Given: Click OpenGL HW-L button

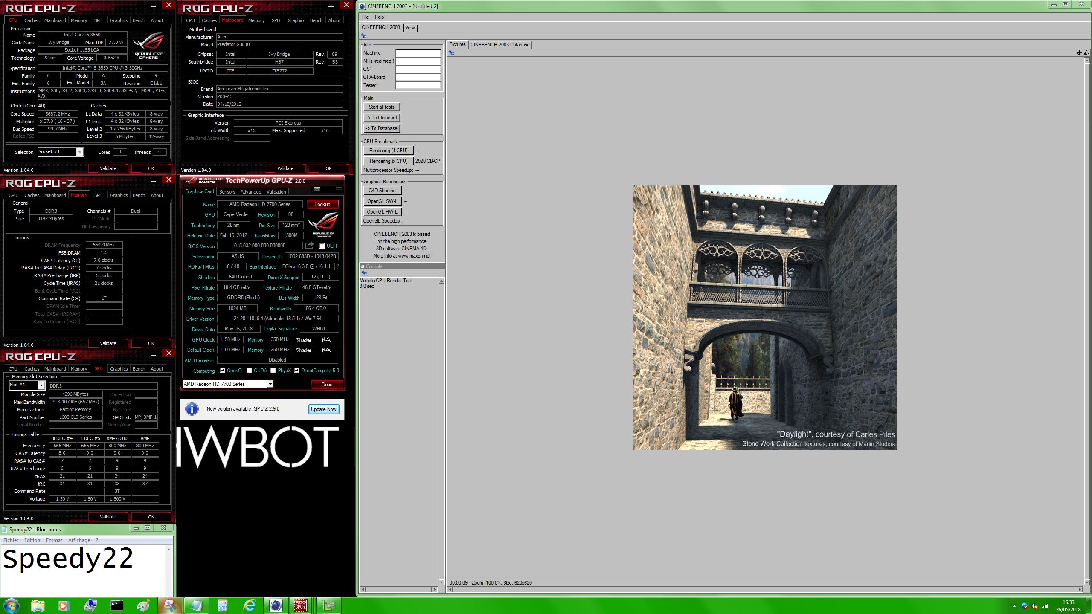Looking at the screenshot, I should 382,212.
